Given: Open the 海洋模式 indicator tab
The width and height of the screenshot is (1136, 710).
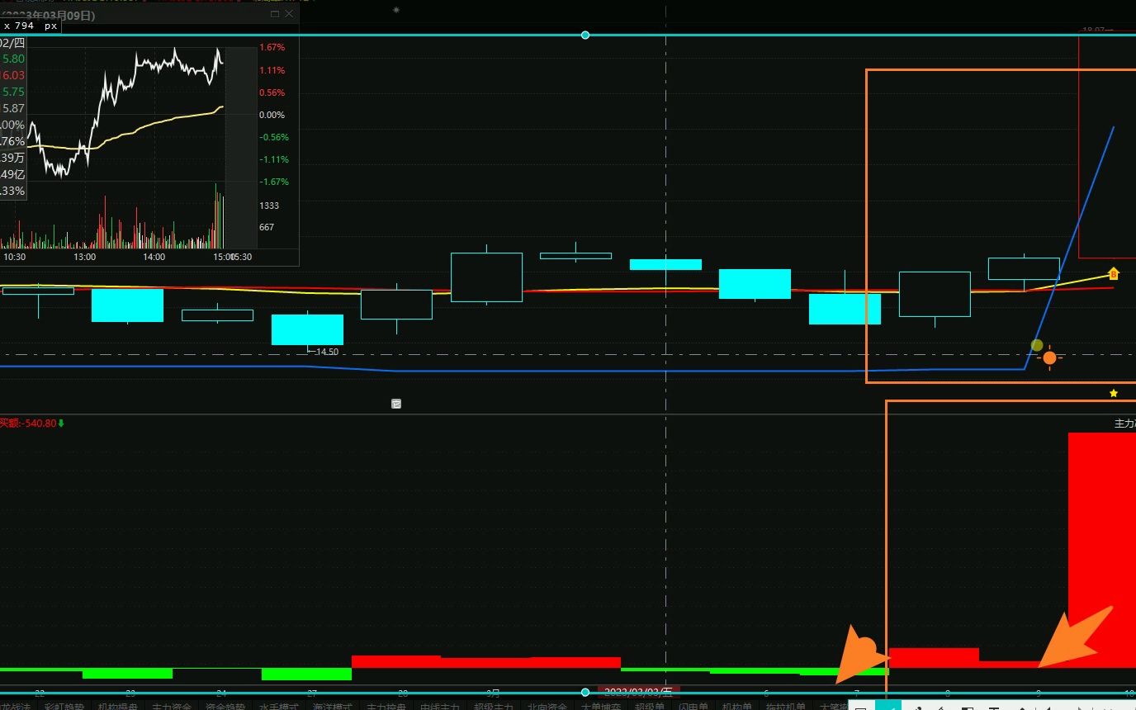Looking at the screenshot, I should click(x=333, y=706).
